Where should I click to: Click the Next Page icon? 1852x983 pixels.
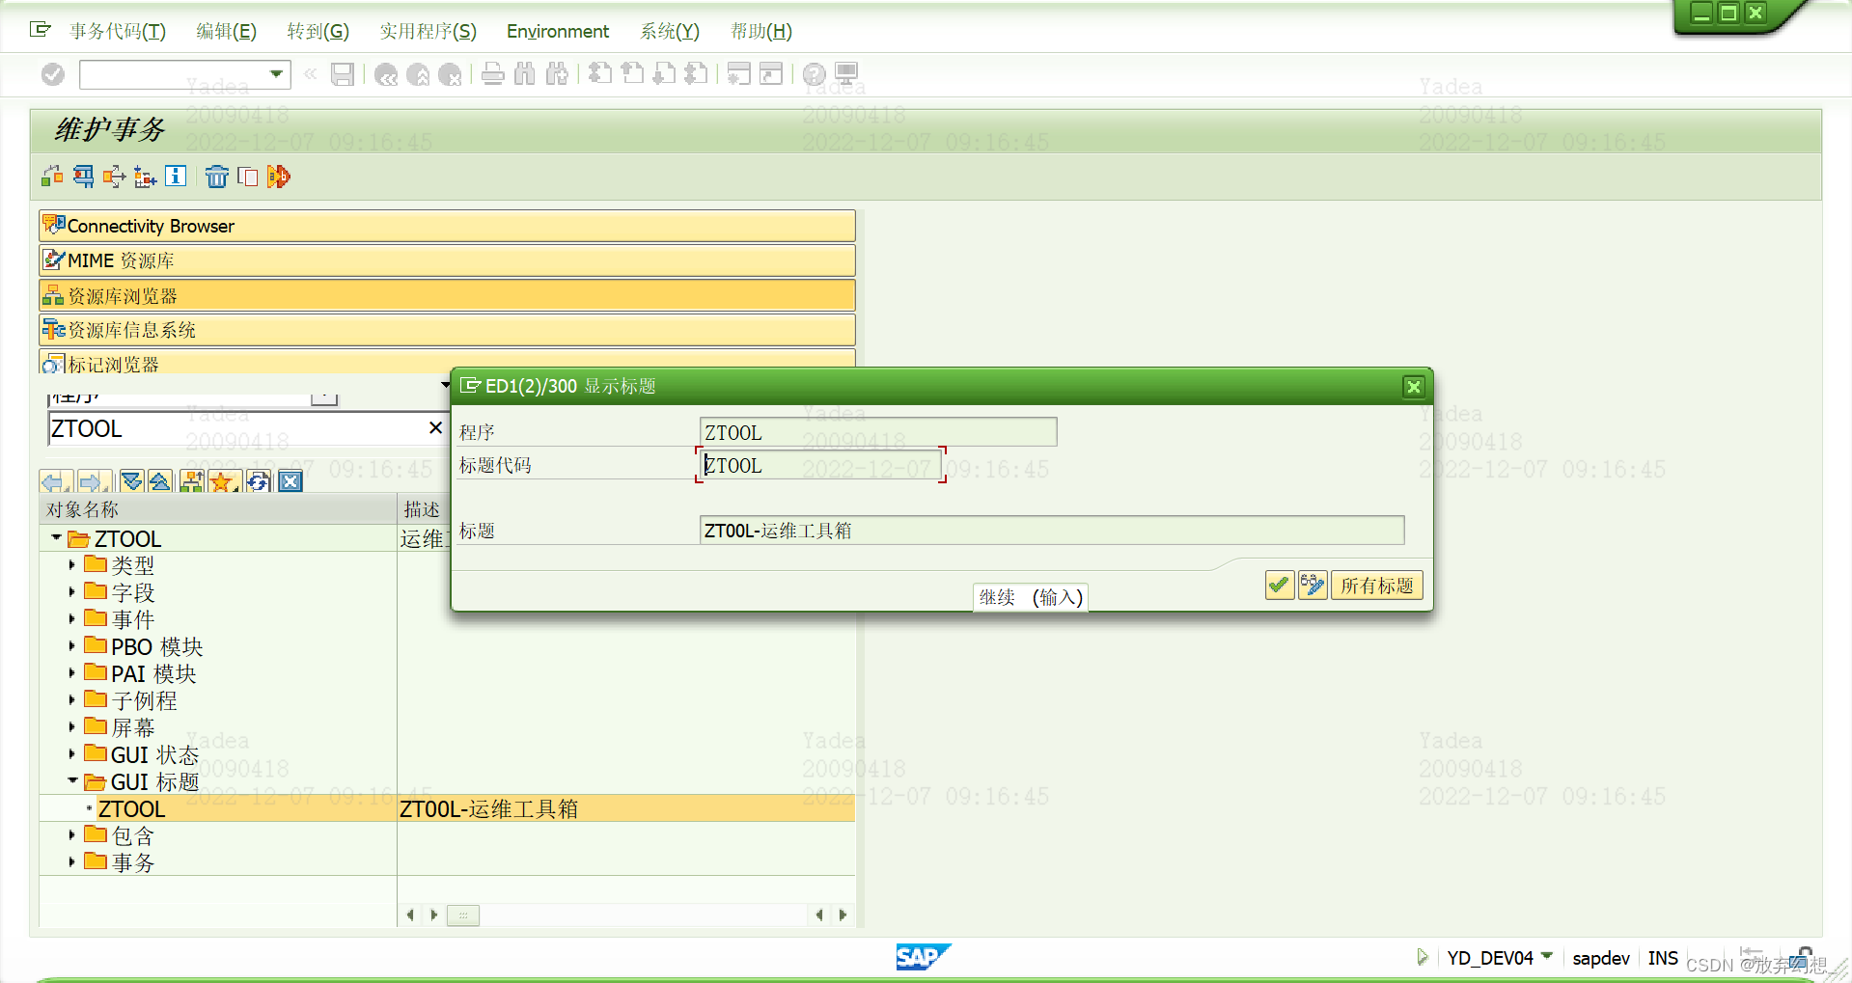[664, 74]
